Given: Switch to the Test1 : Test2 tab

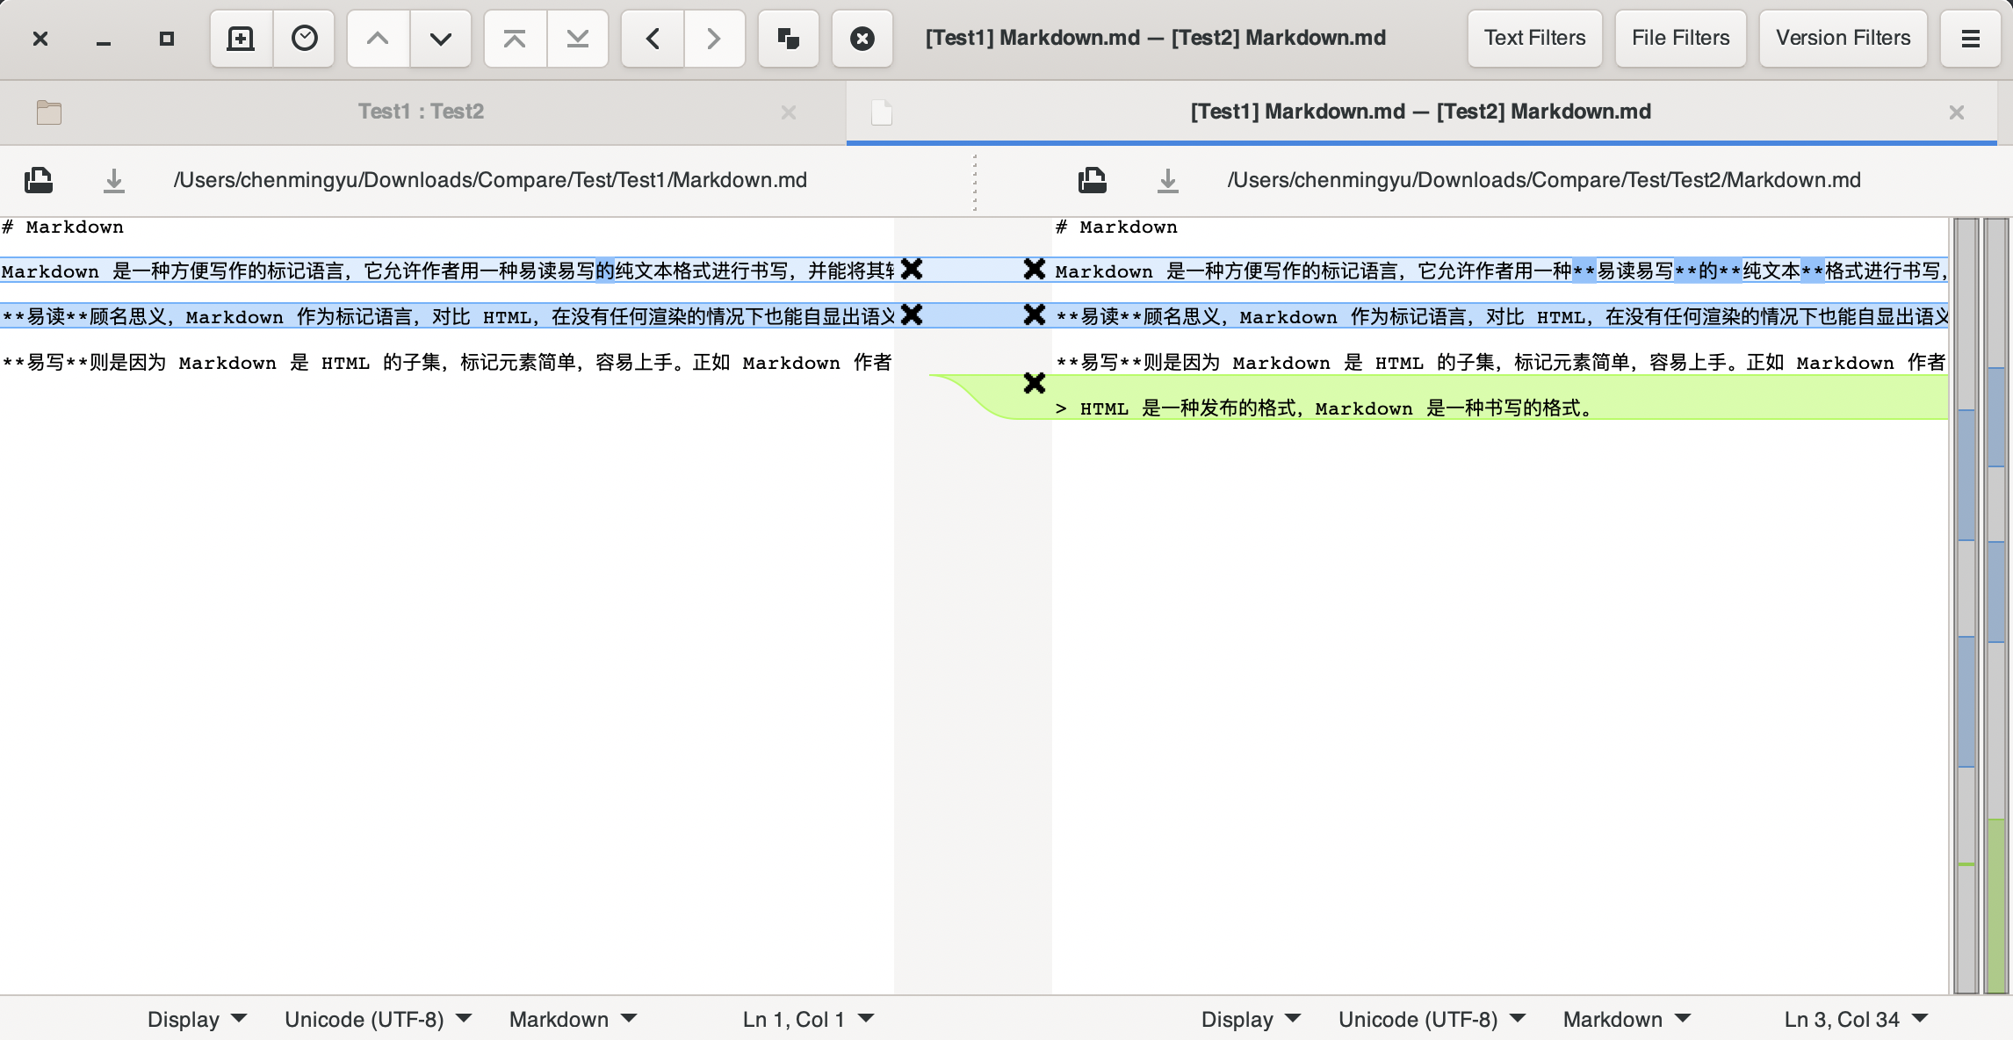Looking at the screenshot, I should pyautogui.click(x=422, y=112).
